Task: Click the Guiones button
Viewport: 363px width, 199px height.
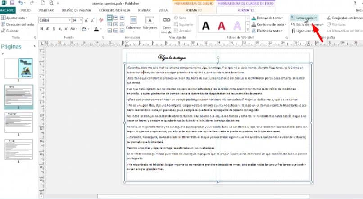Action: 12,31
